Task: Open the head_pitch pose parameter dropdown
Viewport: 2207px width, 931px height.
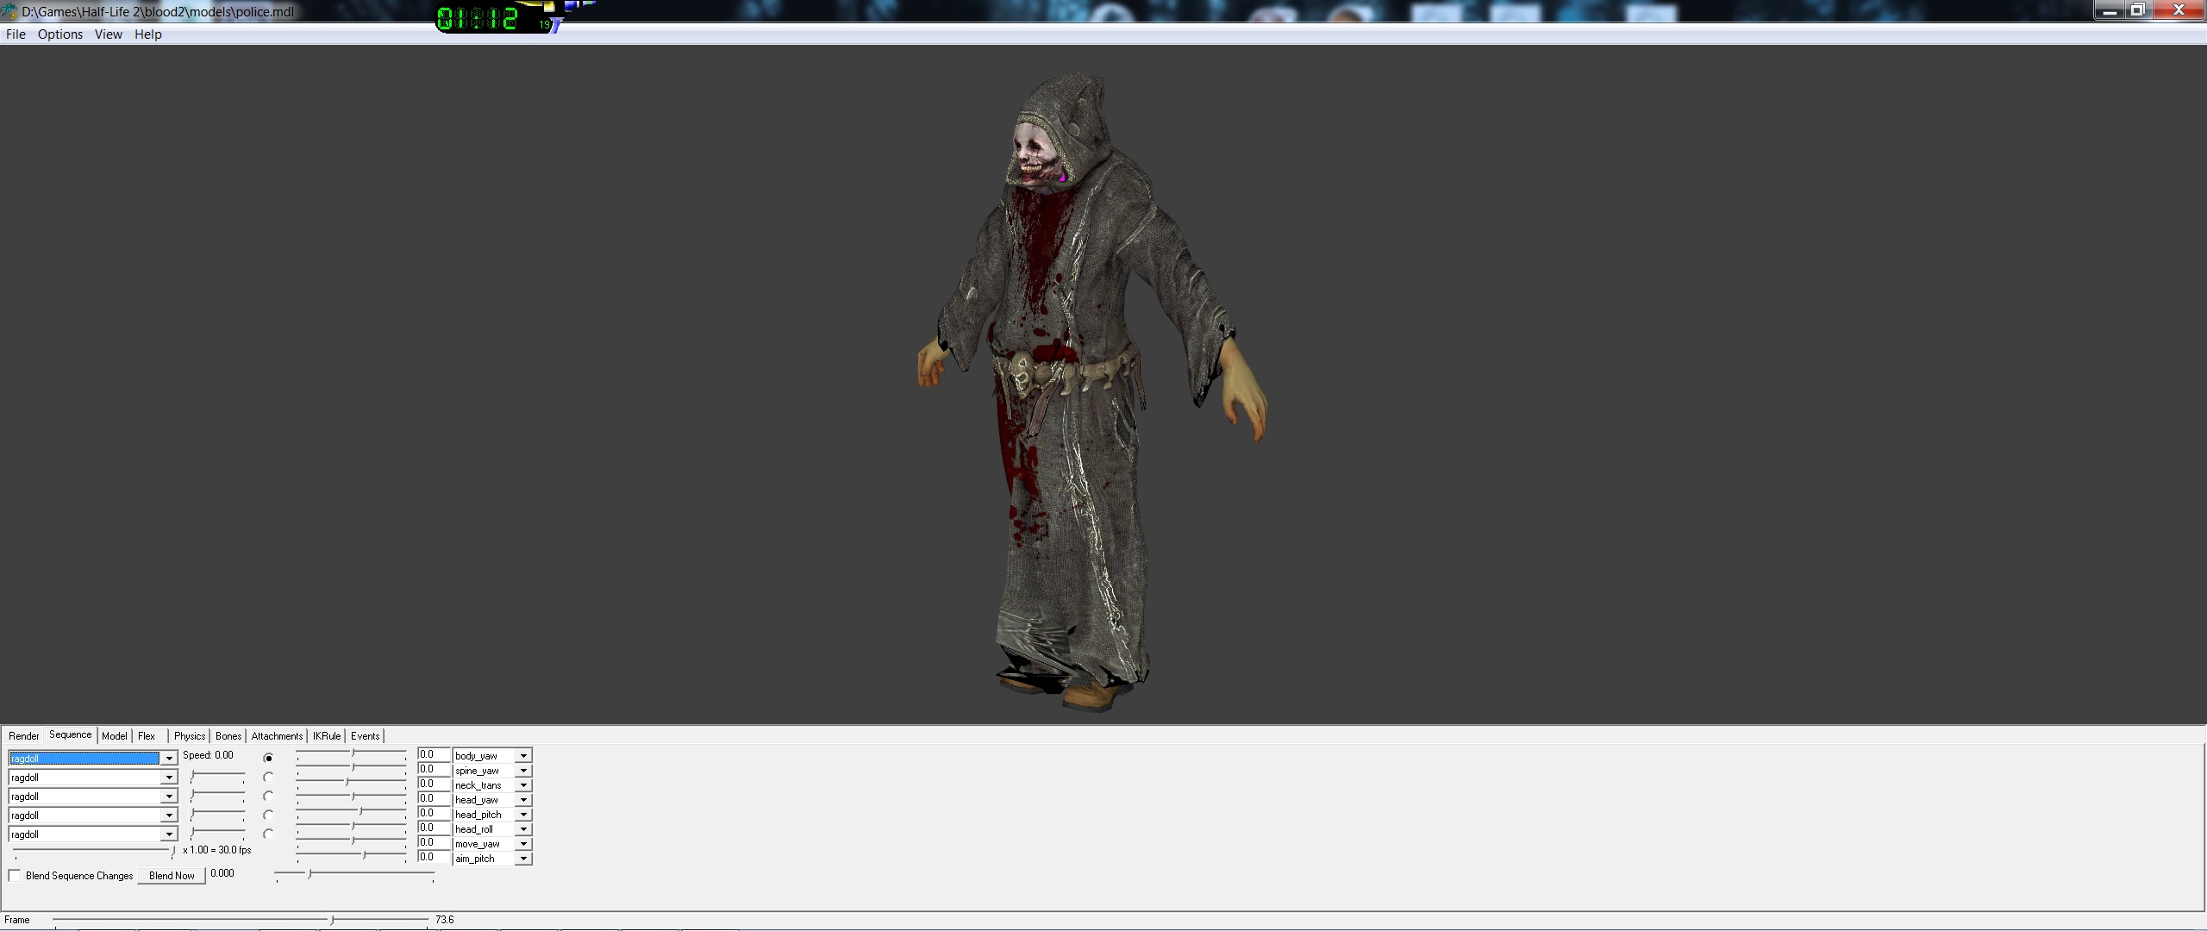Action: (523, 815)
